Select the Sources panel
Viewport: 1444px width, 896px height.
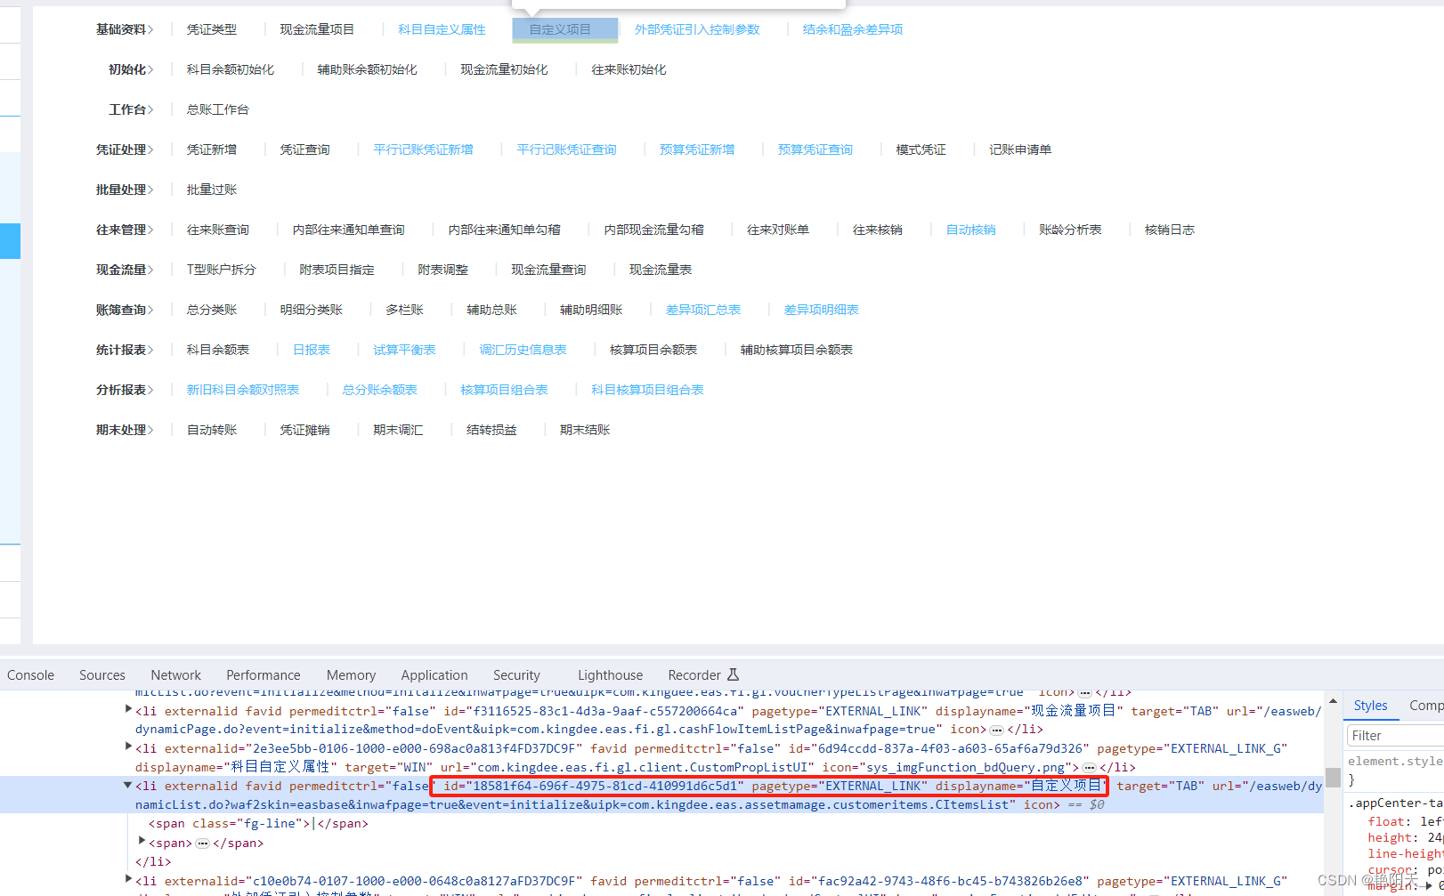coord(101,674)
